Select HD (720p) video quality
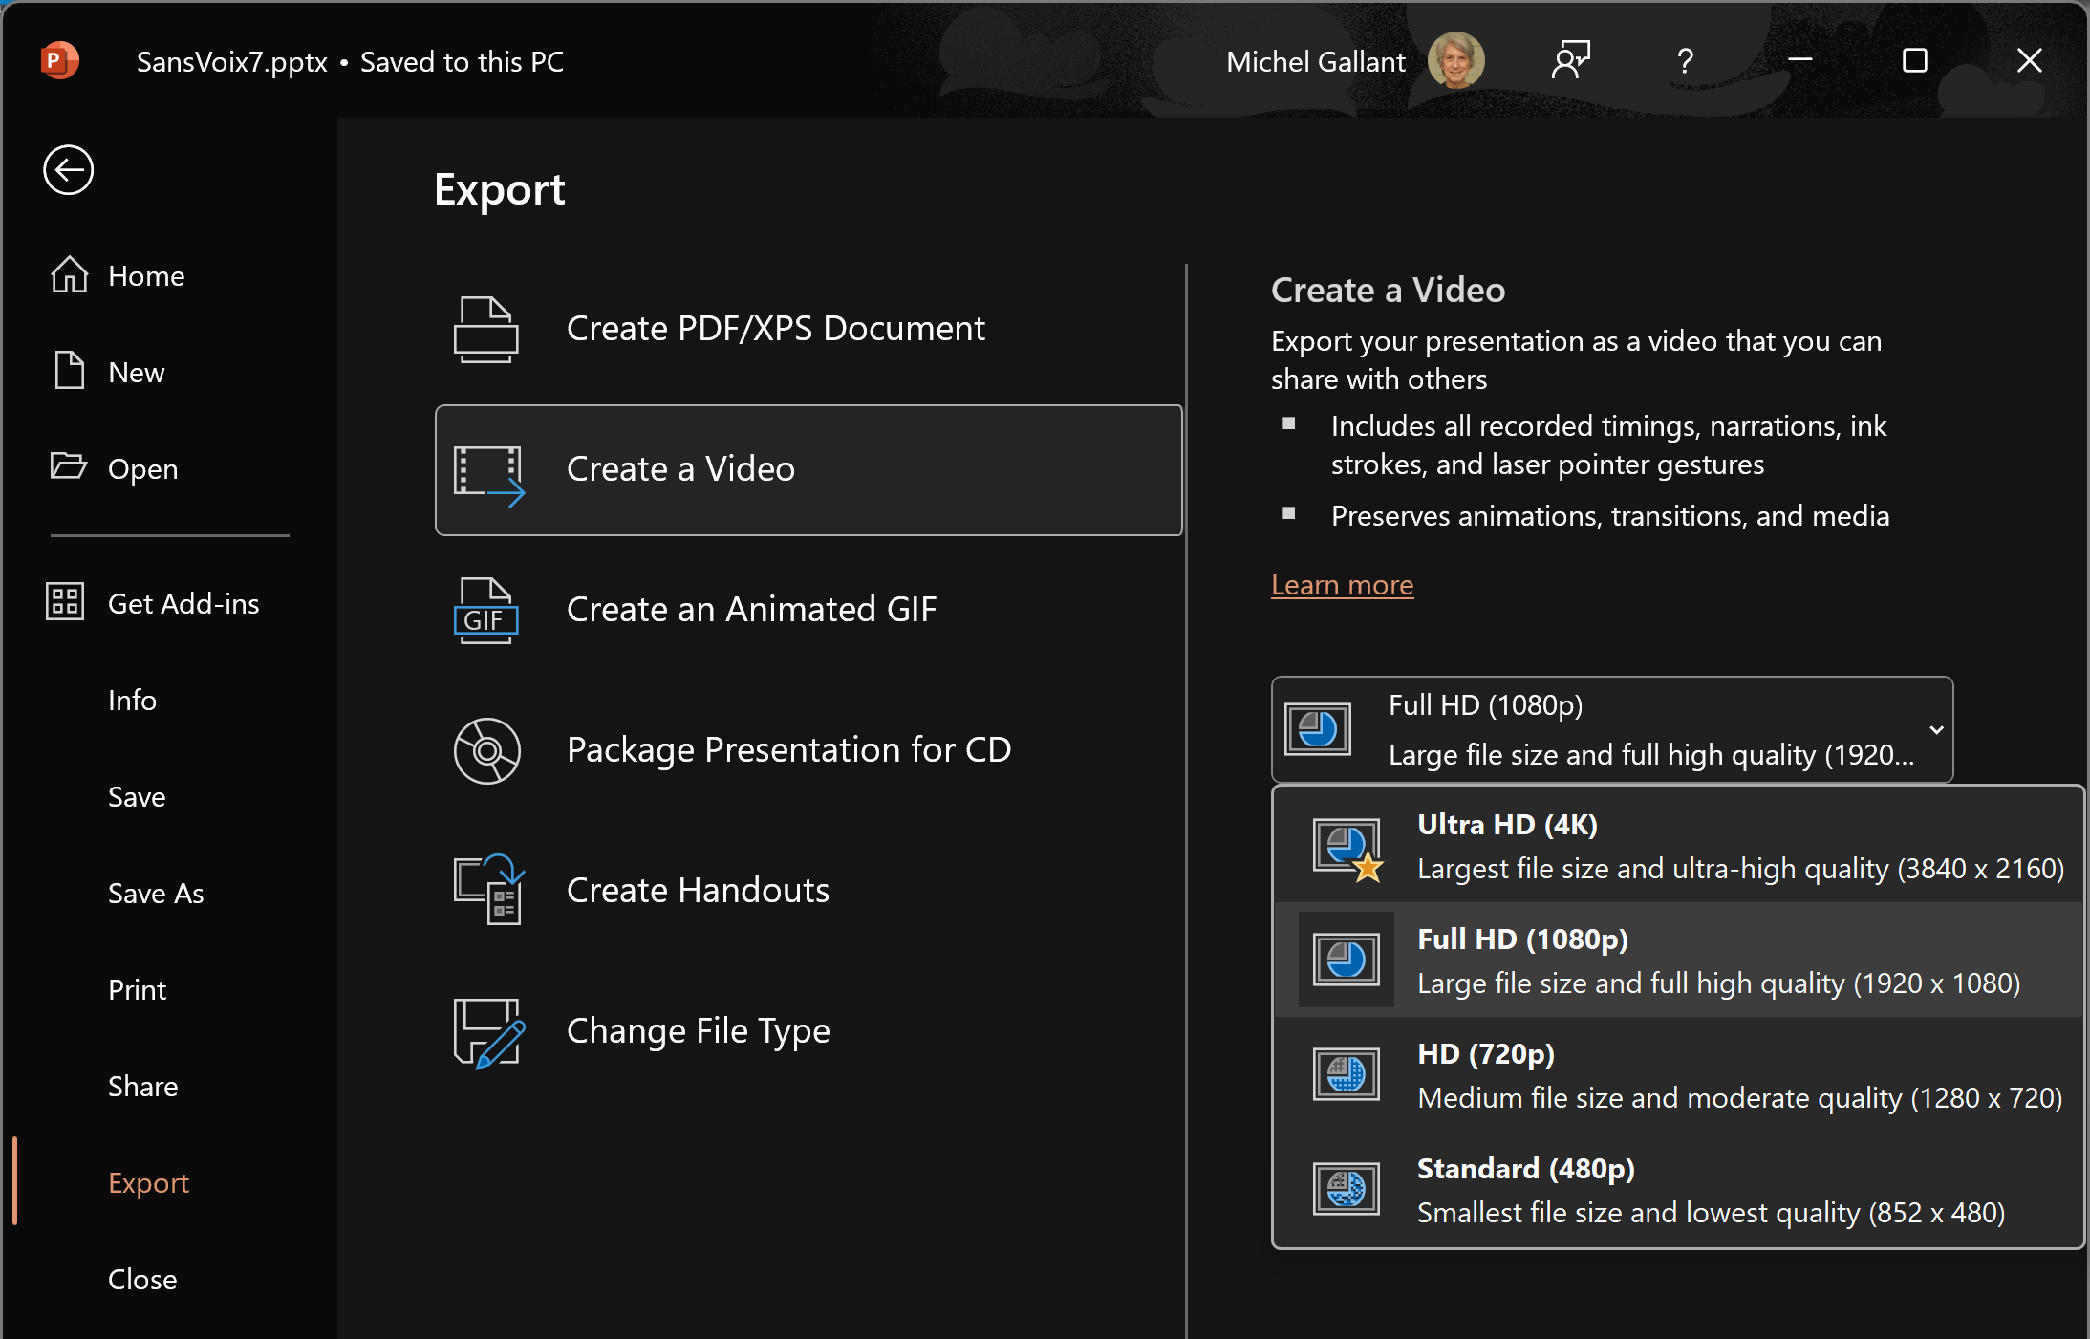 1678,1075
